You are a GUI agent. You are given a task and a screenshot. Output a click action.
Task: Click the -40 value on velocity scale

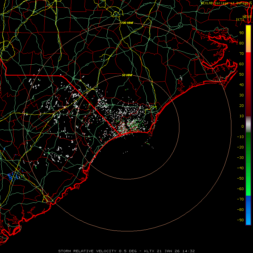(x=240, y=168)
